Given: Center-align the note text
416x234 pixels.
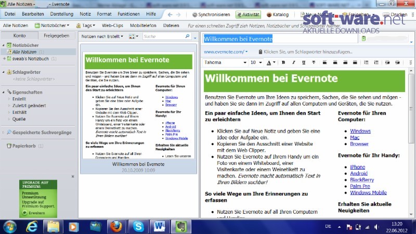Looking at the screenshot, I should (335, 62).
